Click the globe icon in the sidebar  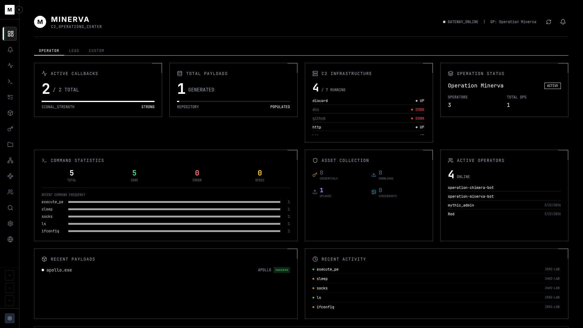[10, 239]
